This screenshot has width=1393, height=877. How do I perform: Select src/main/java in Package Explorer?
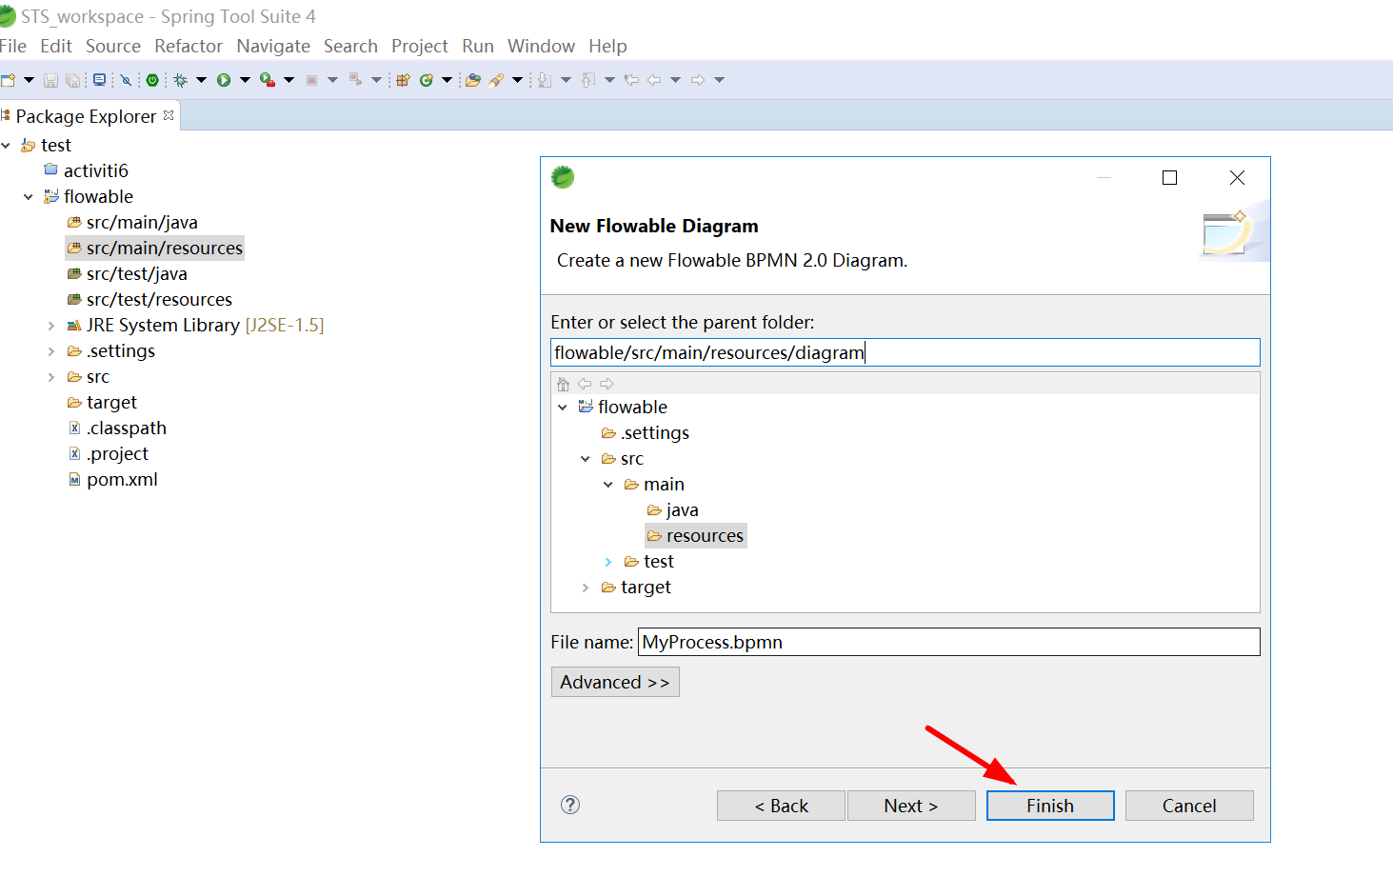pyautogui.click(x=142, y=222)
